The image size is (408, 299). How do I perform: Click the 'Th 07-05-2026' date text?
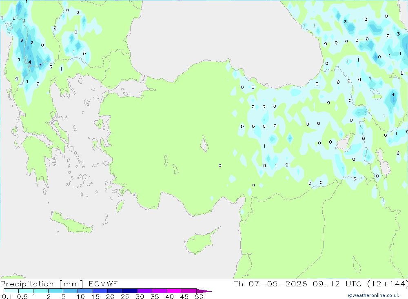[x=271, y=284]
